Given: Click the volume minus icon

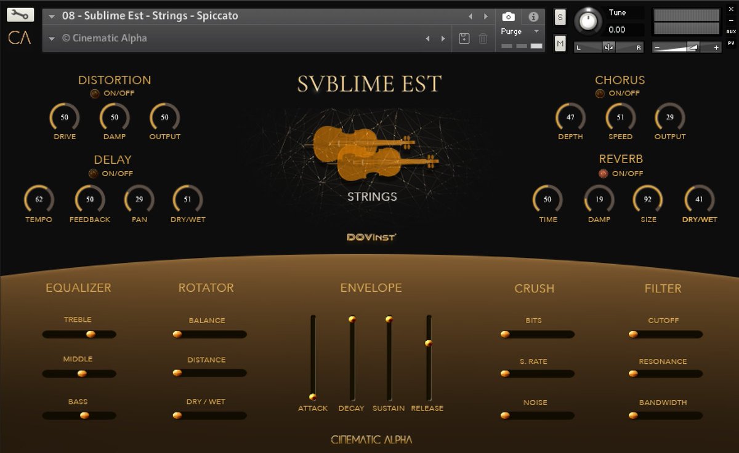Looking at the screenshot, I should pyautogui.click(x=657, y=47).
